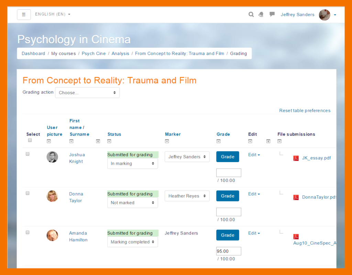Viewport: 352px width, 275px height.
Task: Open Donna Taylor's marker dropdown showing Heather Reyes
Action: click(187, 196)
